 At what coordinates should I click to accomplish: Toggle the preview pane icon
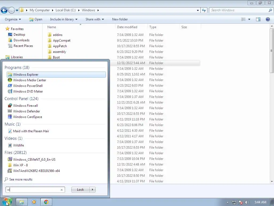(258, 19)
